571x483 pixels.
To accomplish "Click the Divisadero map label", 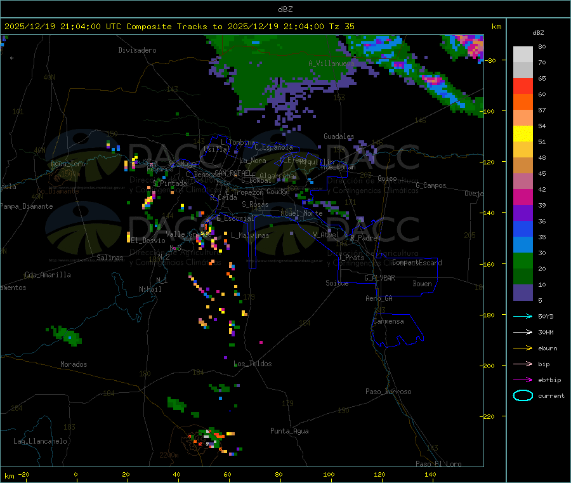I will coord(137,50).
